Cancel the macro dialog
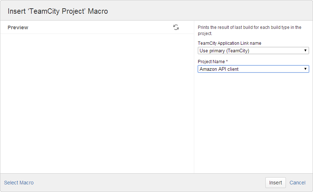 coord(297,183)
